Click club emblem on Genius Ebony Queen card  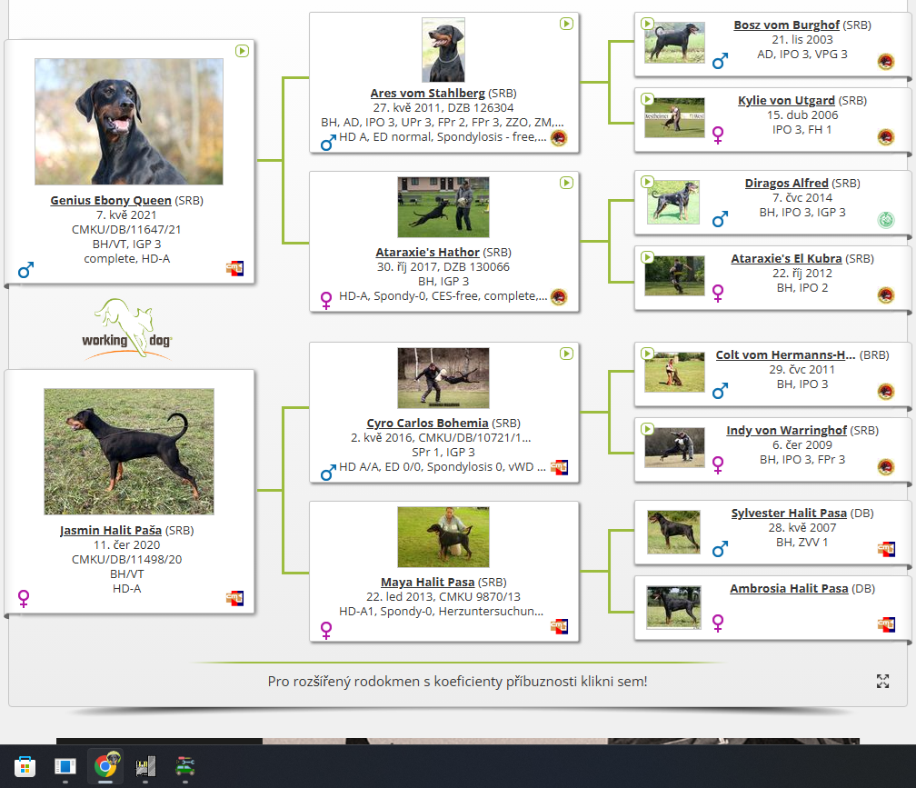click(235, 268)
